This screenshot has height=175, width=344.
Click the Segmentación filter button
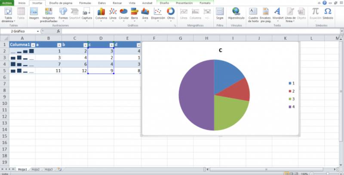[220, 13]
